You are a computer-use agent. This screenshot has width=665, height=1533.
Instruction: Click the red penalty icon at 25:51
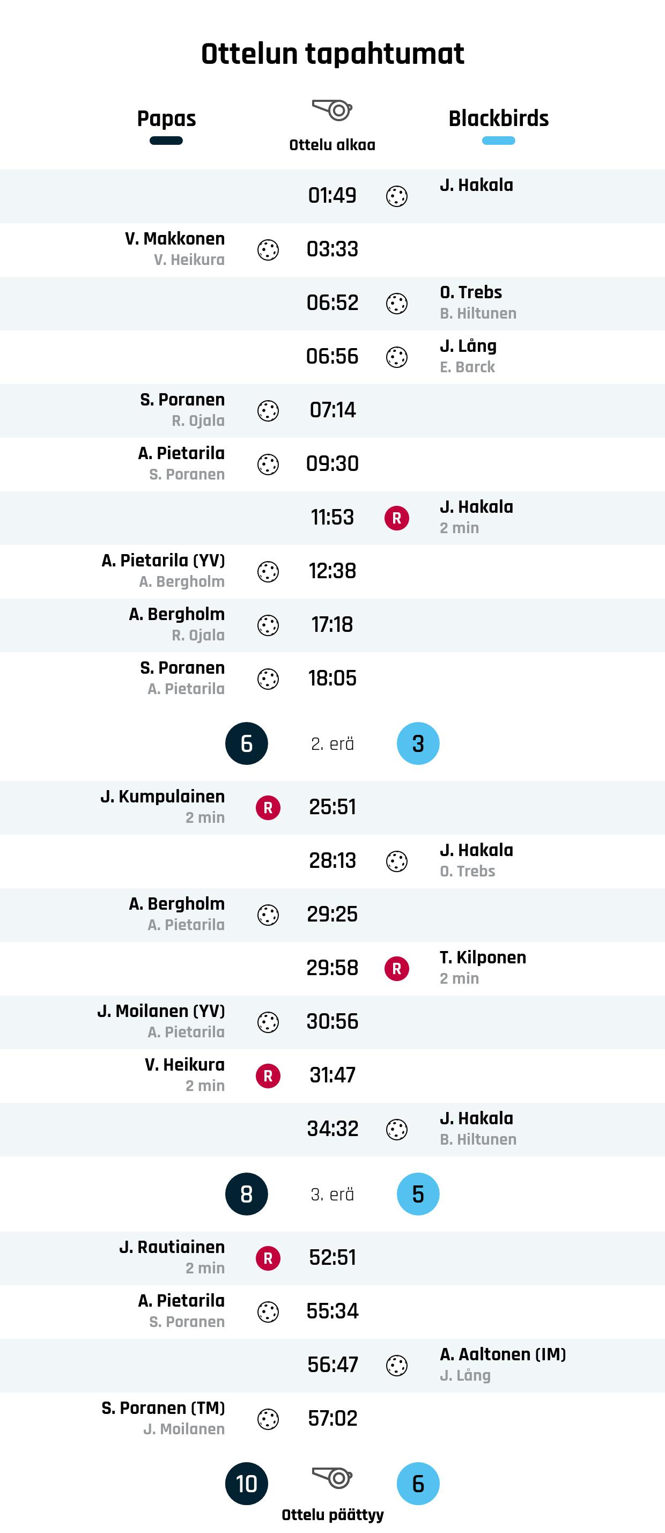point(268,808)
